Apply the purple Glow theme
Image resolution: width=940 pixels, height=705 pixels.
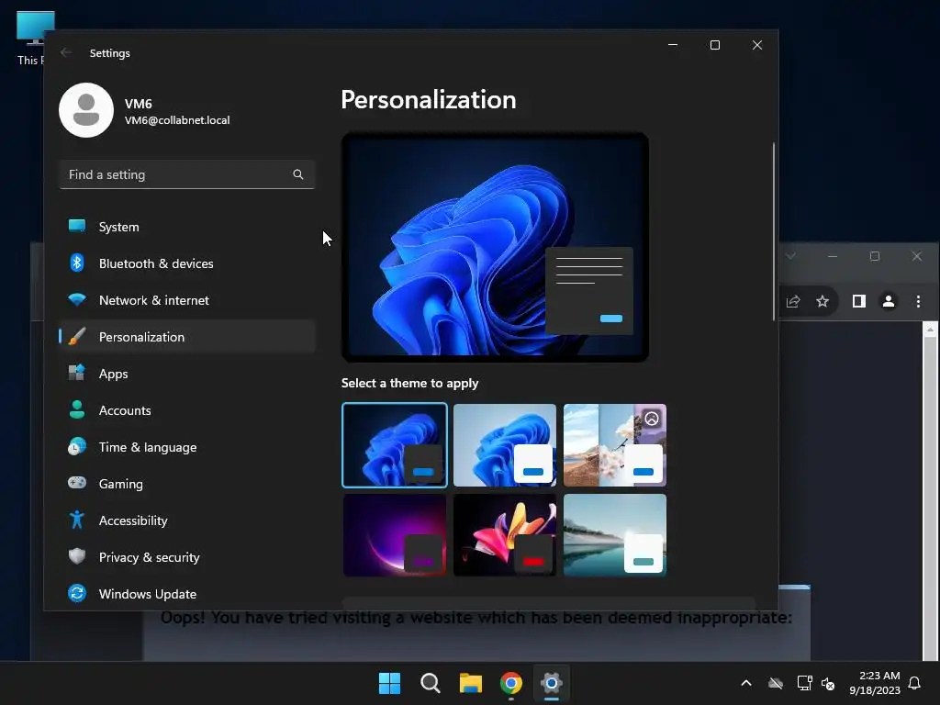tap(395, 535)
